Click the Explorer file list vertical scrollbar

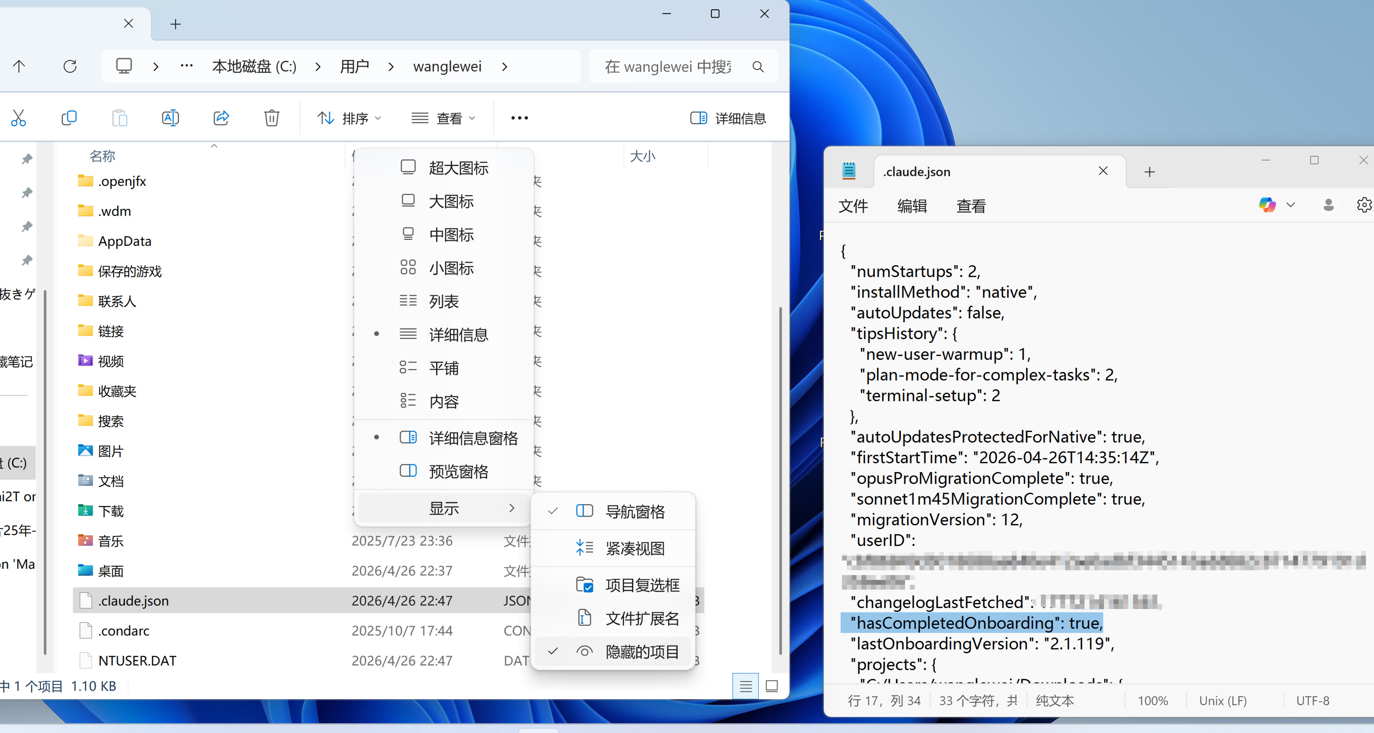[780, 480]
